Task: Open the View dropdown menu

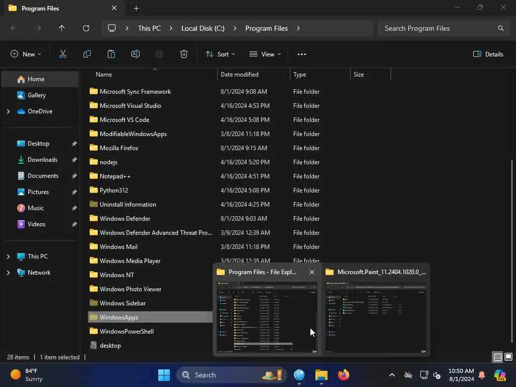Action: [265, 54]
